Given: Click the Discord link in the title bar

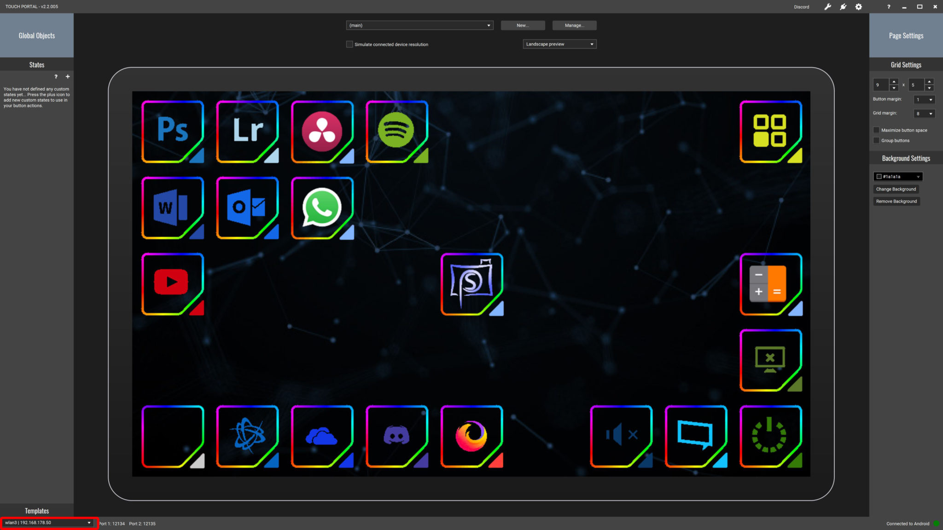Looking at the screenshot, I should click(x=801, y=7).
